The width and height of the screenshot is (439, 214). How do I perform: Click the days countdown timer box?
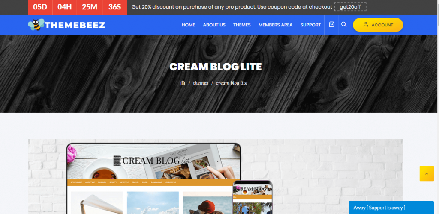pos(40,7)
